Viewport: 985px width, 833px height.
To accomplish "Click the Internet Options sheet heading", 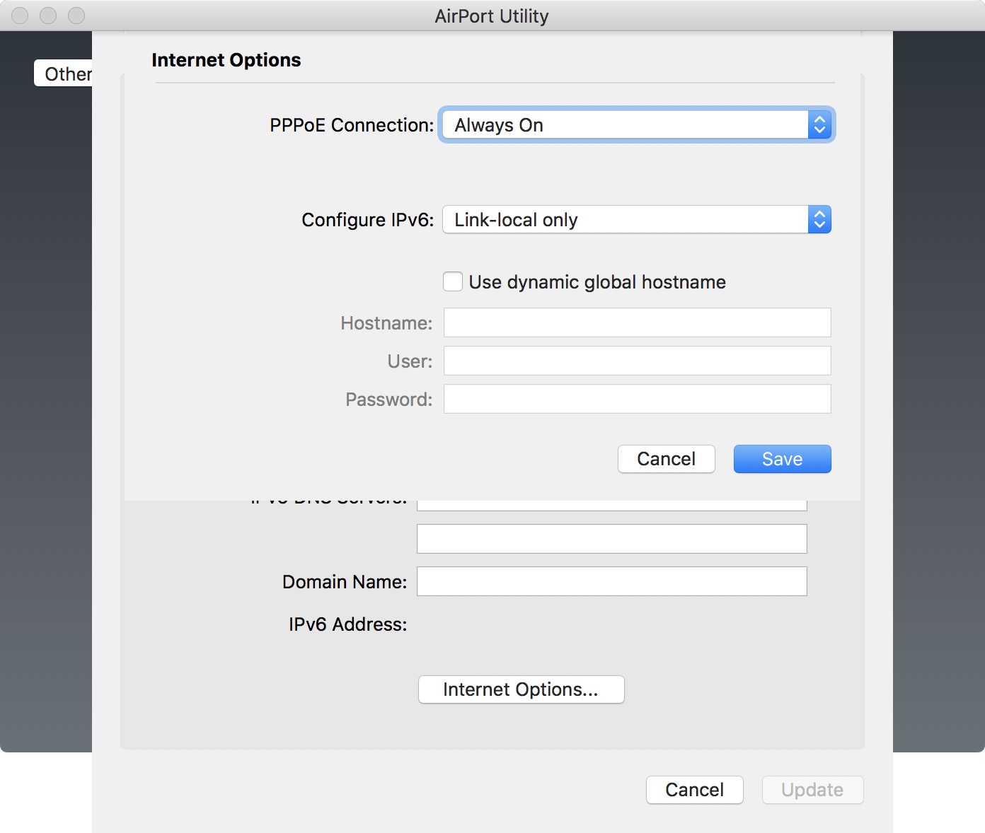I will [x=226, y=60].
